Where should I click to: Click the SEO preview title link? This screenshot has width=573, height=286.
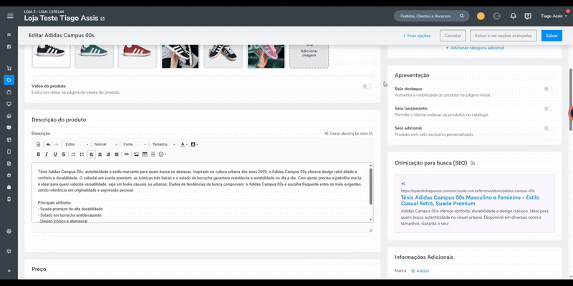470,201
